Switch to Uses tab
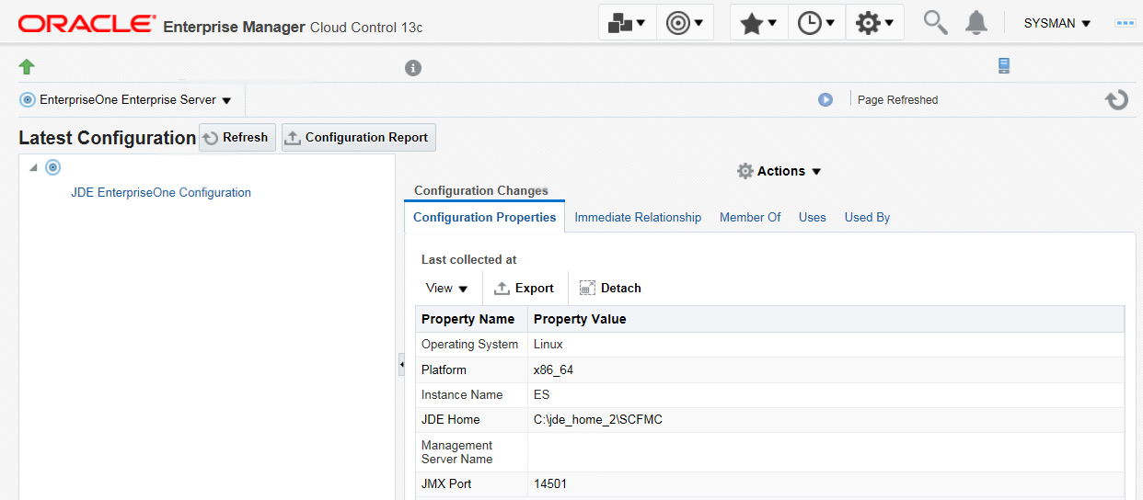The height and width of the screenshot is (500, 1143). 813,218
